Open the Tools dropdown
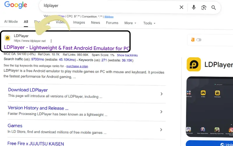The width and height of the screenshot is (233, 146). 149,23
